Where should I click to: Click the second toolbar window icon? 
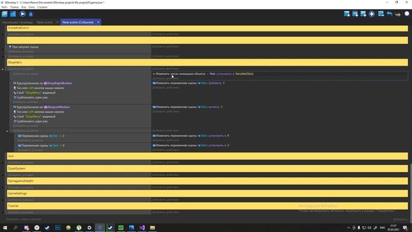(13, 14)
